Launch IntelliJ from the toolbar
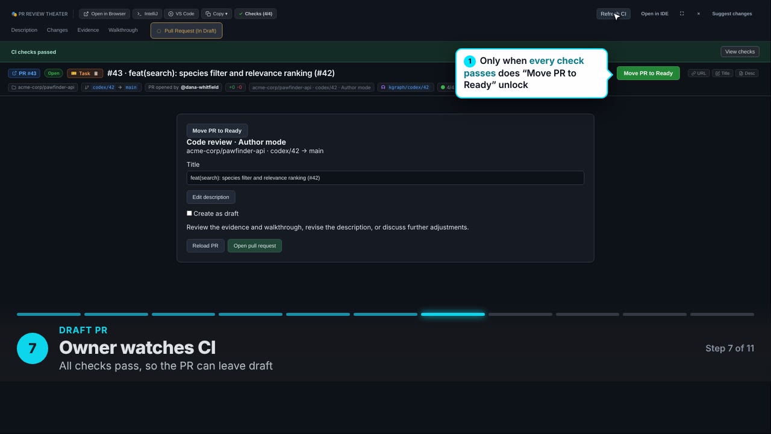Viewport: 771px width, 434px height. click(147, 14)
